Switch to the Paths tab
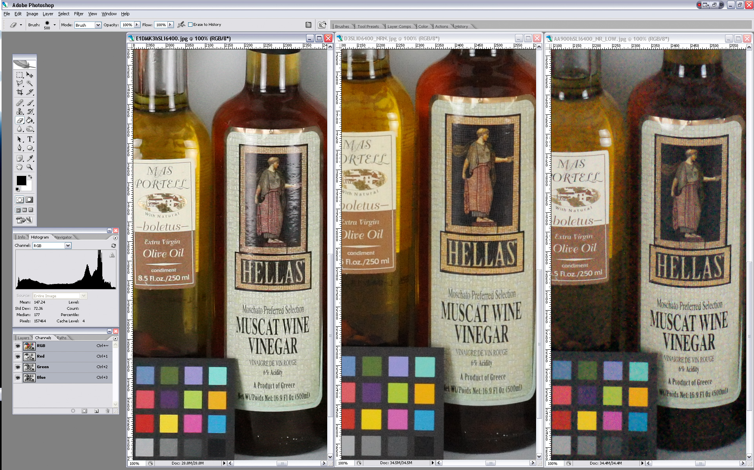The height and width of the screenshot is (470, 754). click(62, 338)
